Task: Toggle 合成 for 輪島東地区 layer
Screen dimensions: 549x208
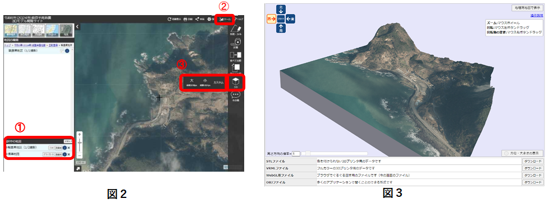Action: point(52,148)
